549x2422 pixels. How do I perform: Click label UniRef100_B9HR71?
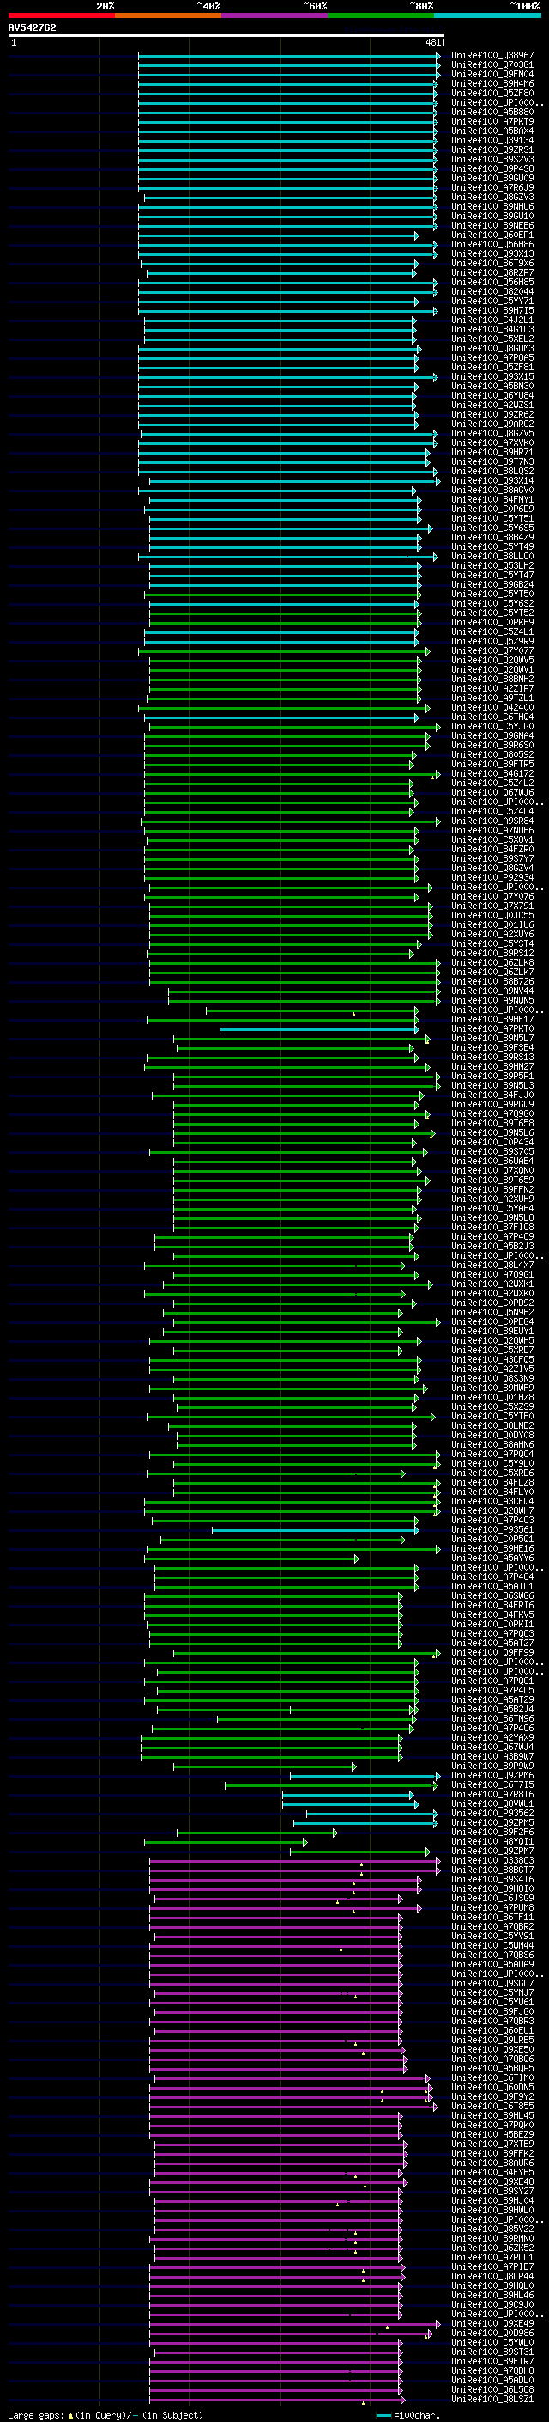pyautogui.click(x=492, y=452)
